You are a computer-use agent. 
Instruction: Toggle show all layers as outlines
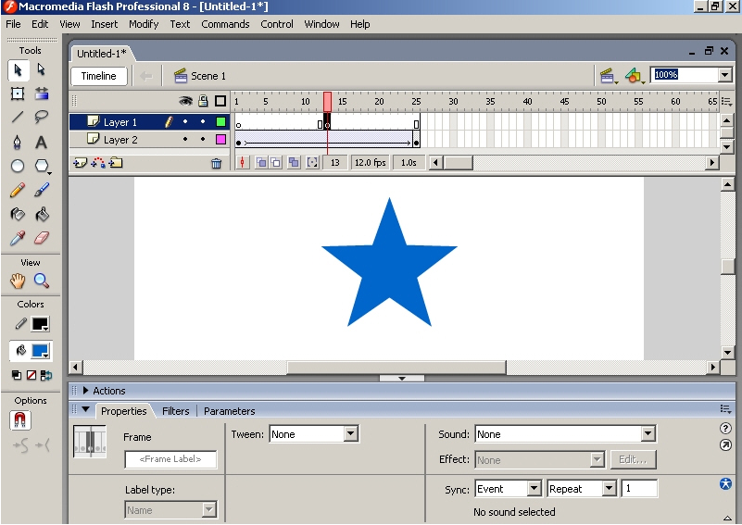click(x=220, y=101)
